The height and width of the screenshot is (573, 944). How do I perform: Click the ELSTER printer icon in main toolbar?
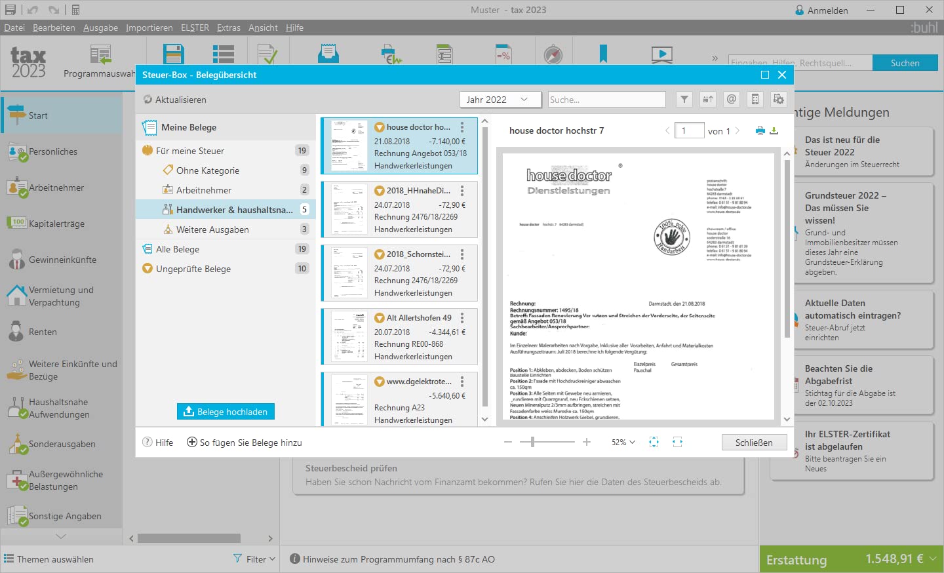click(391, 54)
